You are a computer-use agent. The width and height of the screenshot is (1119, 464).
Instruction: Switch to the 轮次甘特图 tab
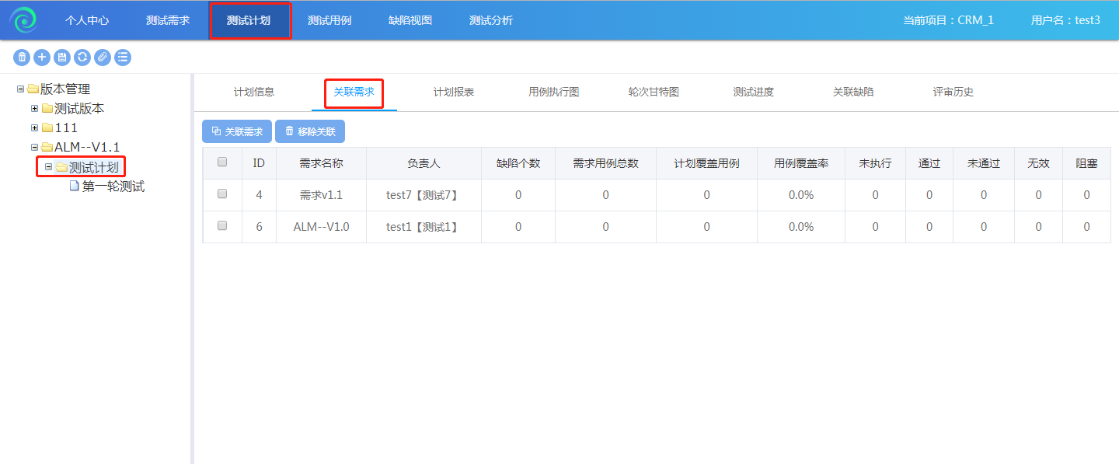[654, 92]
